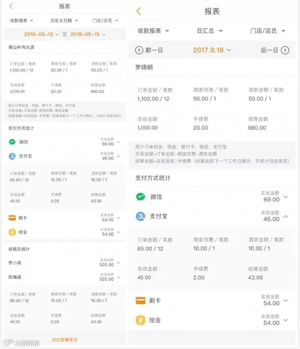Screen dimensions: 300x349
Task: Click the WeChat icon in the 2017.9.18 report
Action: coord(140,197)
